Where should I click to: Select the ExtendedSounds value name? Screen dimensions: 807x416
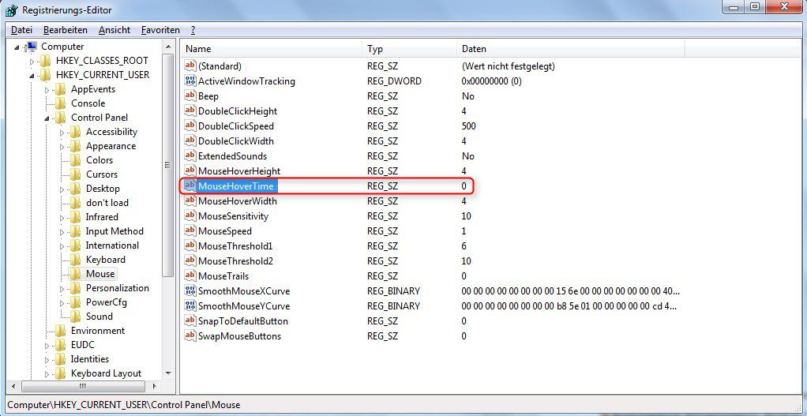point(233,156)
